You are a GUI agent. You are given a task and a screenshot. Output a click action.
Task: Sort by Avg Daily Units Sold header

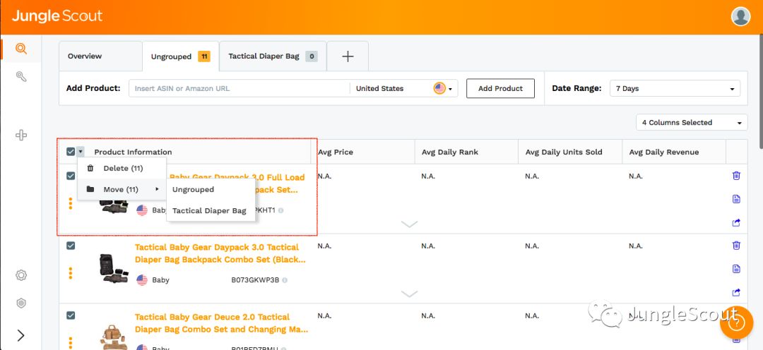click(564, 152)
